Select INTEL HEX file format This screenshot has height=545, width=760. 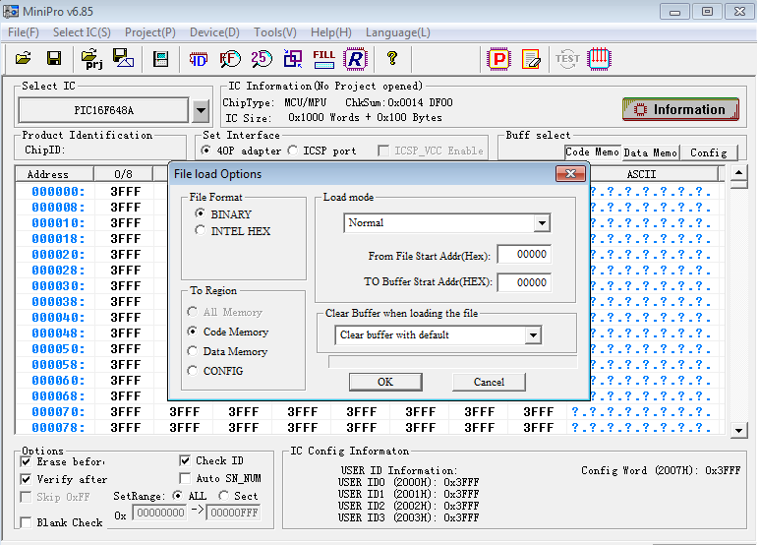(201, 231)
